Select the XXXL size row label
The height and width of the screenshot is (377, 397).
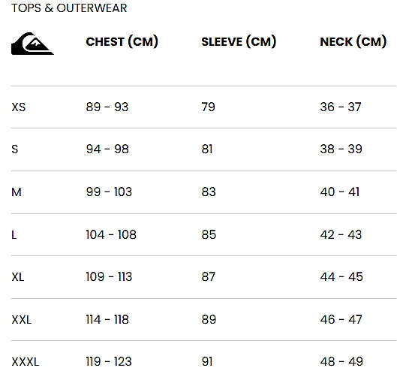[x=26, y=362]
